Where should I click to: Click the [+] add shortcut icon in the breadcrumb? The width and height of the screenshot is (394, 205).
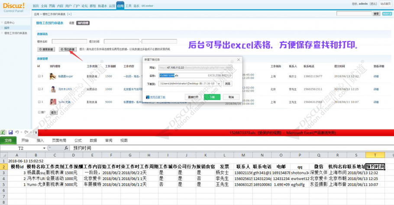[69, 14]
